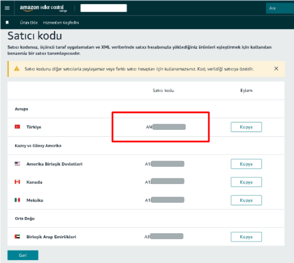Click the Mexico flag icon
The width and height of the screenshot is (294, 263).
(17, 200)
